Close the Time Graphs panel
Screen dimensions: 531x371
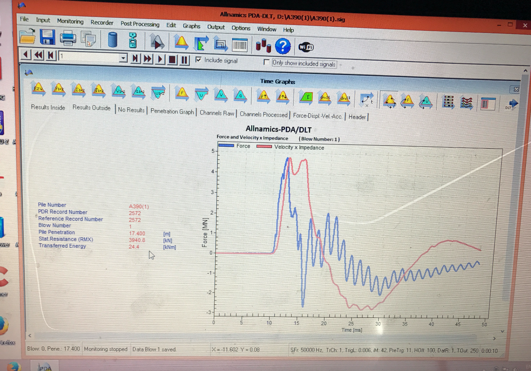[516, 89]
